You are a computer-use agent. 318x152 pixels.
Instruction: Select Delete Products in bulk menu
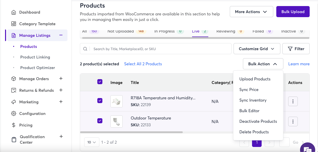tap(254, 132)
